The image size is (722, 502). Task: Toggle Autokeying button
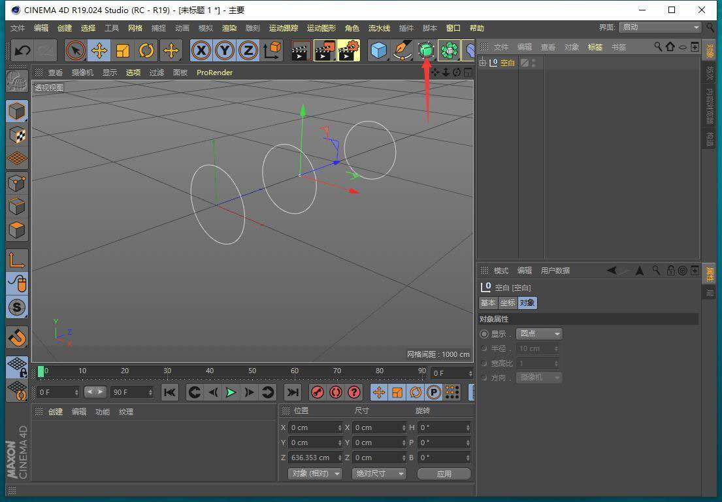click(x=335, y=392)
